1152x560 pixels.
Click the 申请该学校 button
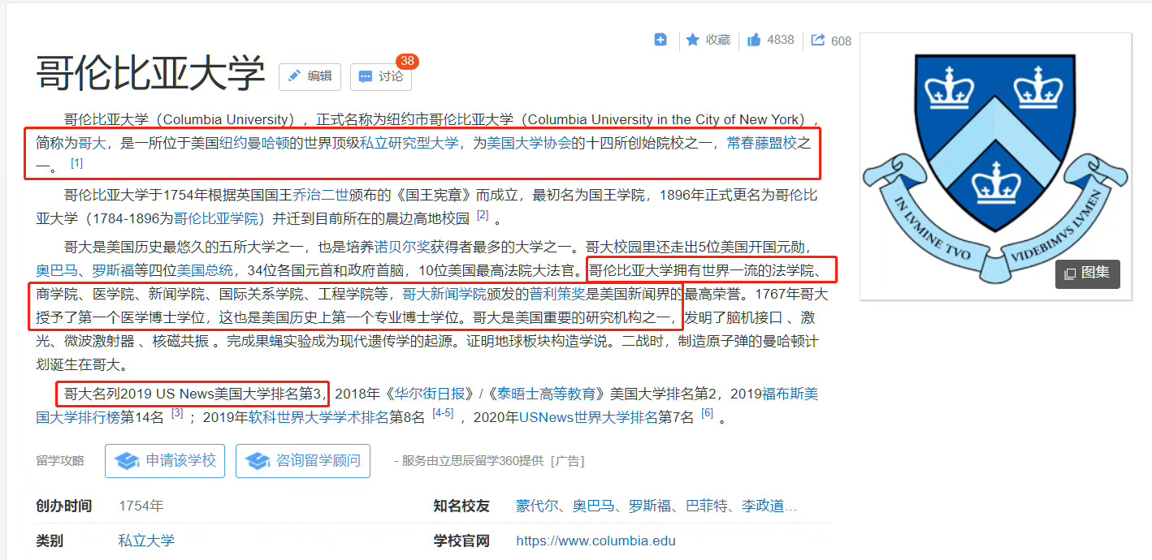pos(165,461)
